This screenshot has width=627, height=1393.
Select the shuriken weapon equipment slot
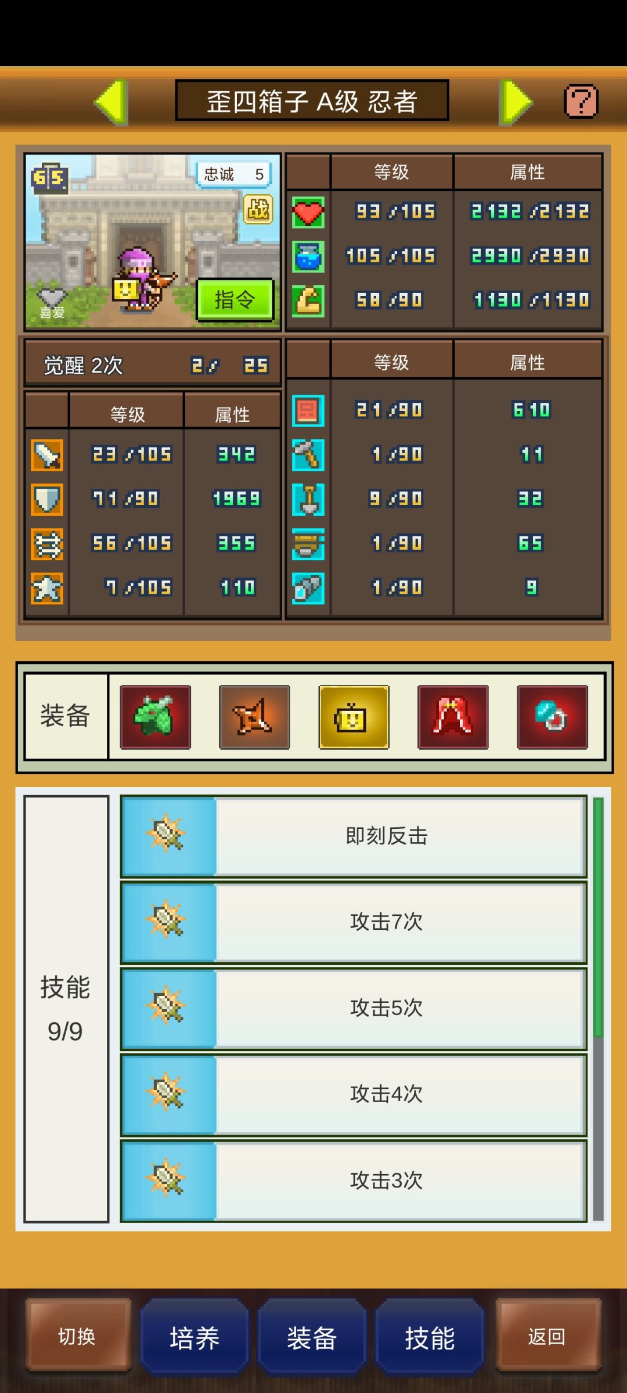point(254,717)
